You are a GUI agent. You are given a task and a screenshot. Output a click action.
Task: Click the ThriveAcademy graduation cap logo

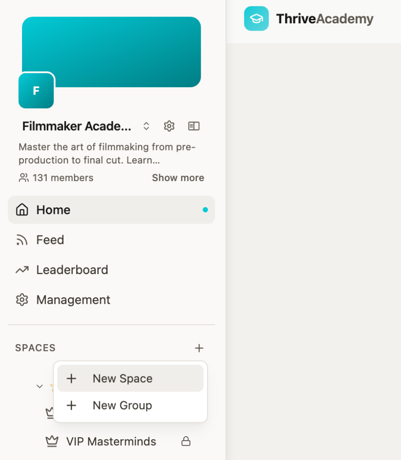256,19
